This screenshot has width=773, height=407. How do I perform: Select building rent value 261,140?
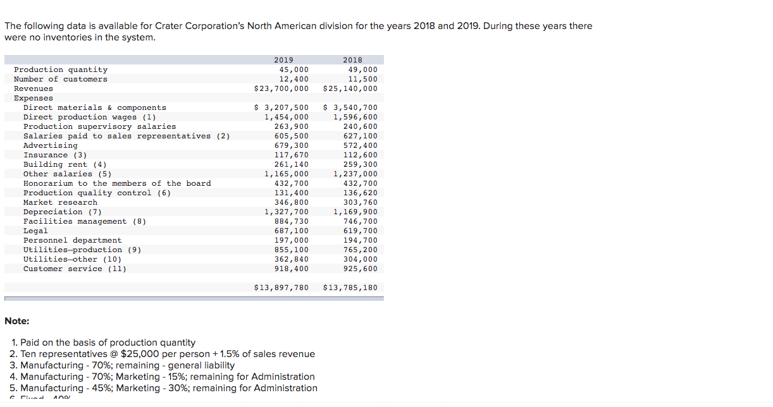pyautogui.click(x=292, y=164)
